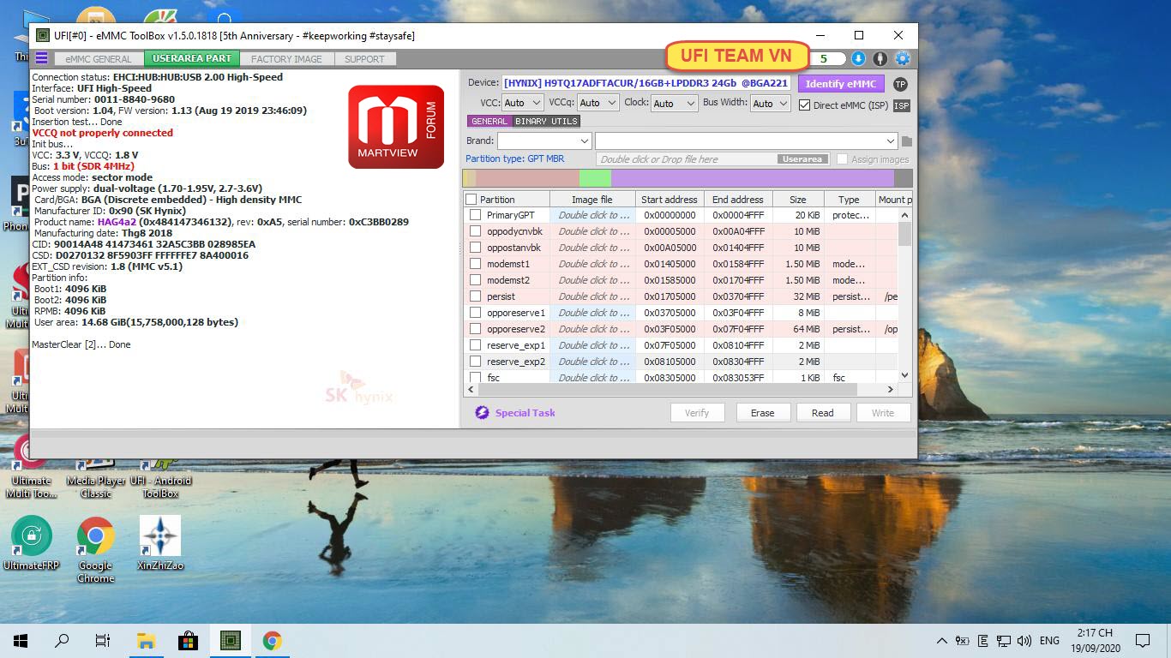This screenshot has height=658, width=1171.
Task: Check the reserve_exp1 partition checkbox
Action: [475, 345]
